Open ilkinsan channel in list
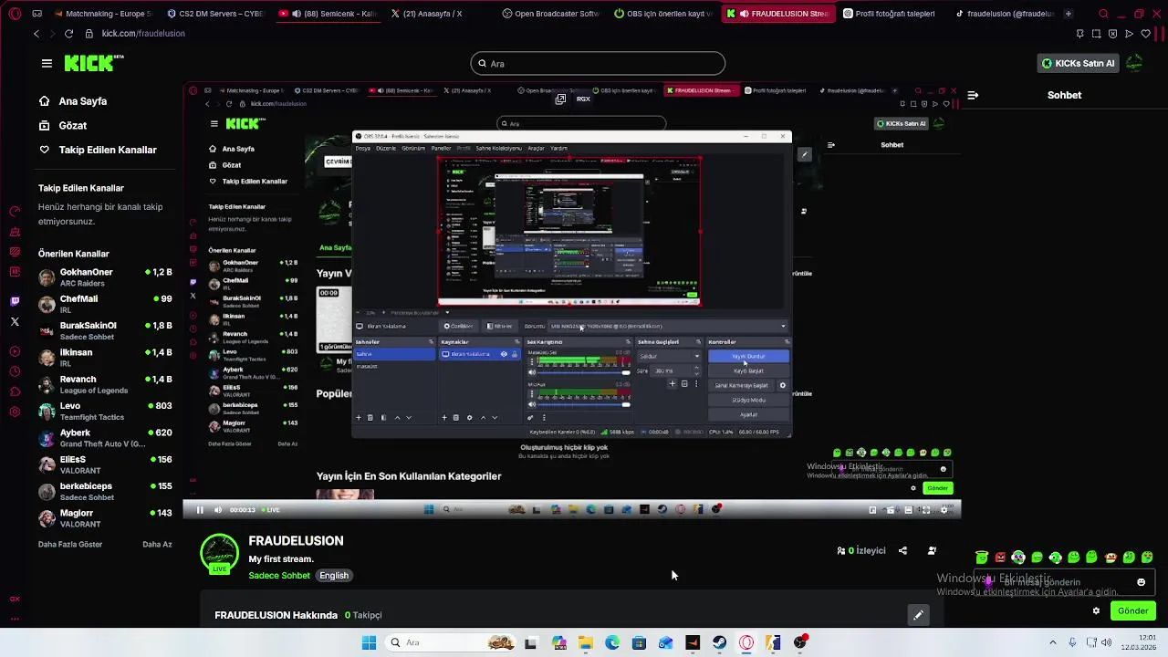The width and height of the screenshot is (1168, 657). click(x=105, y=357)
